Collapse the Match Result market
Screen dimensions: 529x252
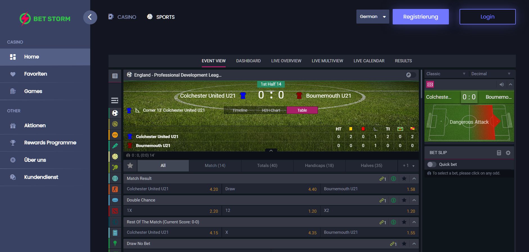tap(414, 178)
